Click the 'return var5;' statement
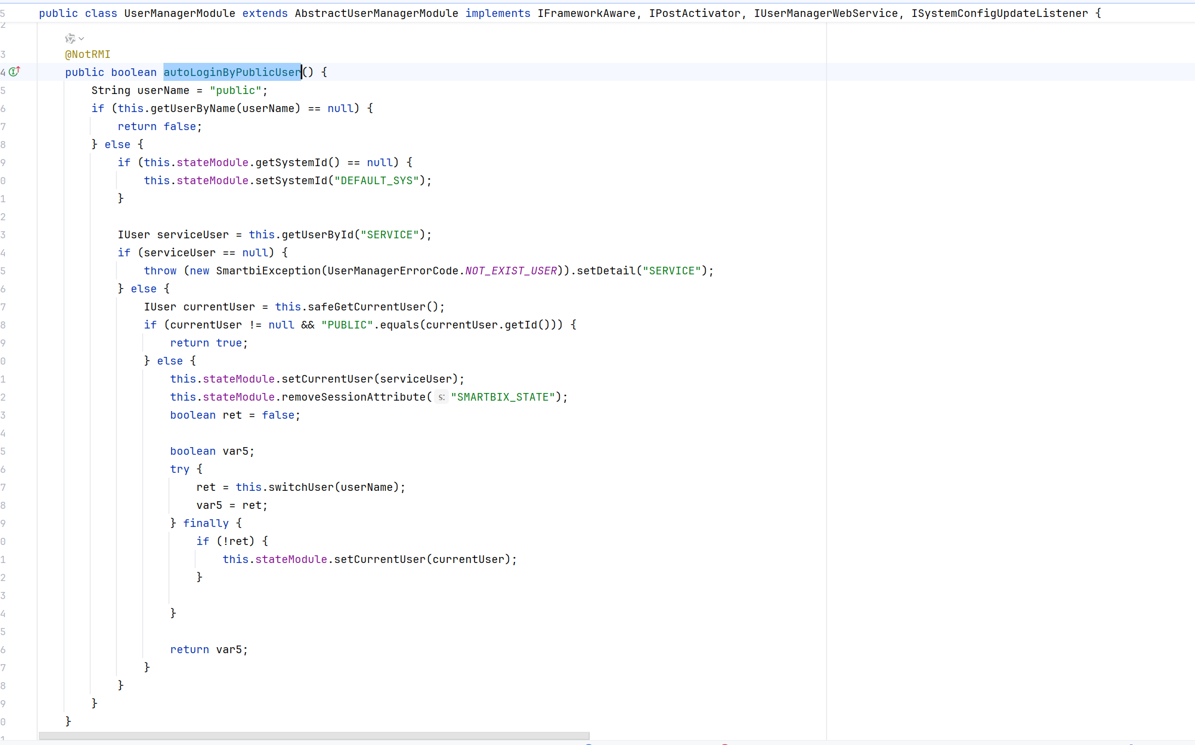Image resolution: width=1195 pixels, height=745 pixels. pyautogui.click(x=208, y=649)
